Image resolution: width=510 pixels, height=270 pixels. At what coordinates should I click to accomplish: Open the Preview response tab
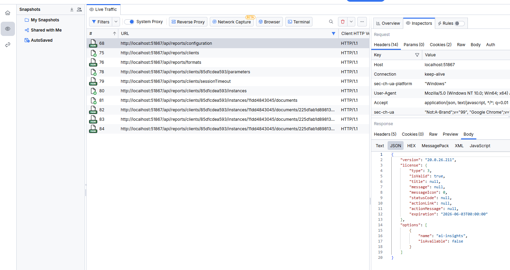pos(450,134)
